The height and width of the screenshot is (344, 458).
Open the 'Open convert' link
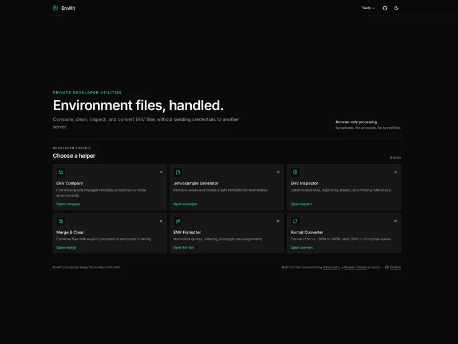(x=302, y=248)
